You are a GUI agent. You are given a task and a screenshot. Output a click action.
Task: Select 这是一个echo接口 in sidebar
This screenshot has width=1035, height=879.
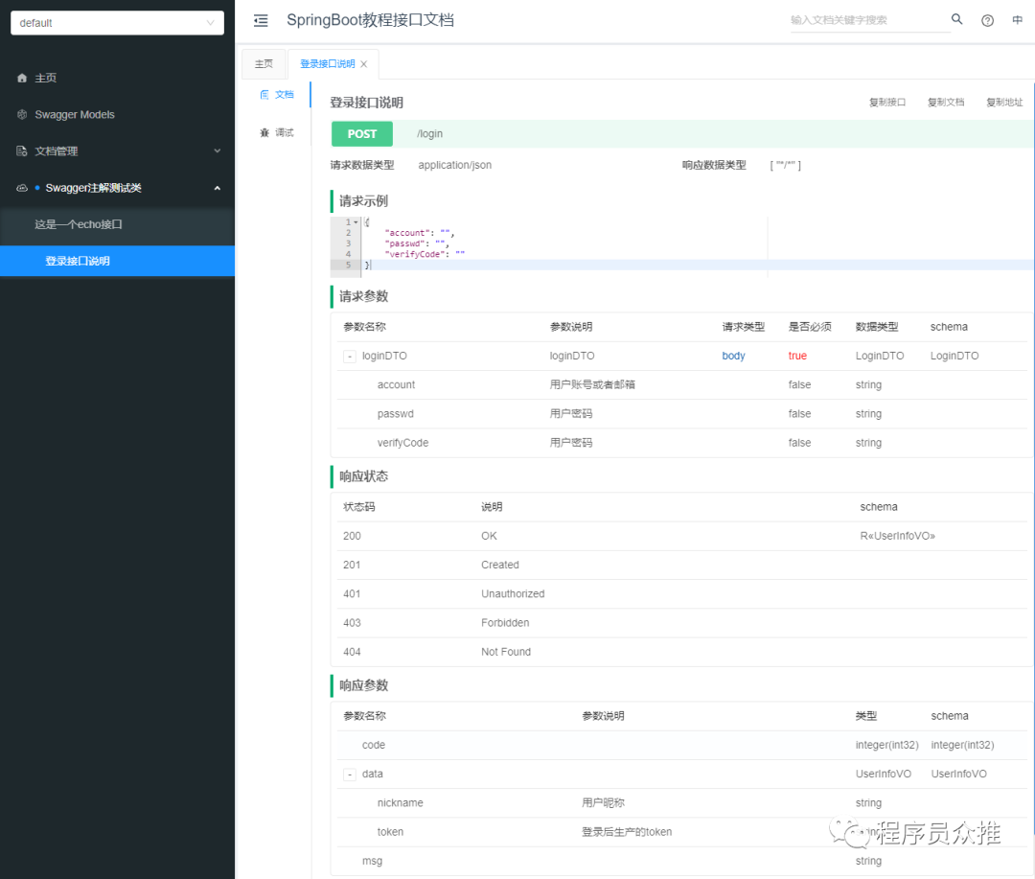[118, 224]
